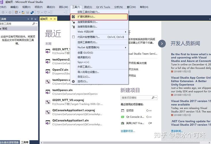
Task: Open the 视图(V) menu
Action: pyautogui.click(x=26, y=7)
